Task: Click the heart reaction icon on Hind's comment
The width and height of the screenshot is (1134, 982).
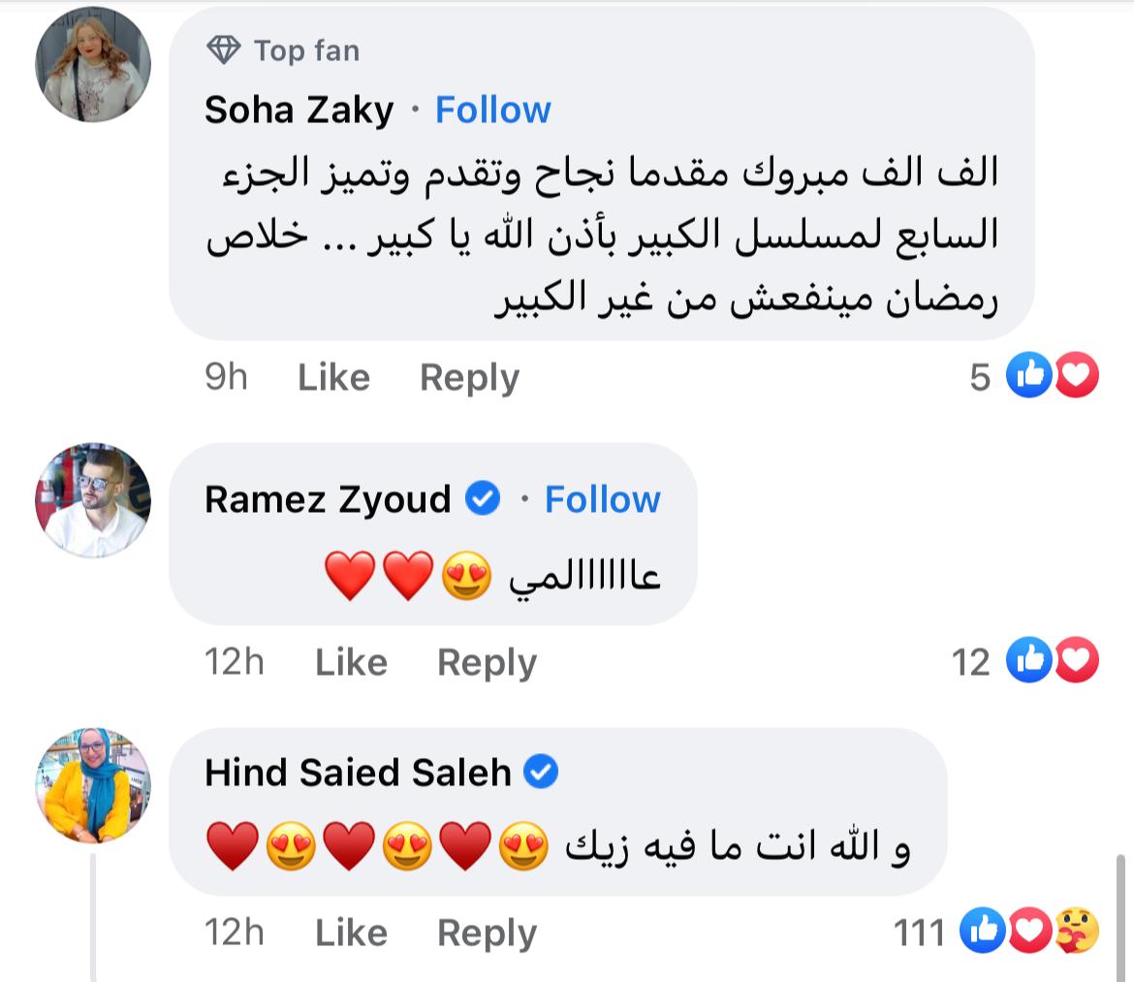Action: coord(1029,932)
